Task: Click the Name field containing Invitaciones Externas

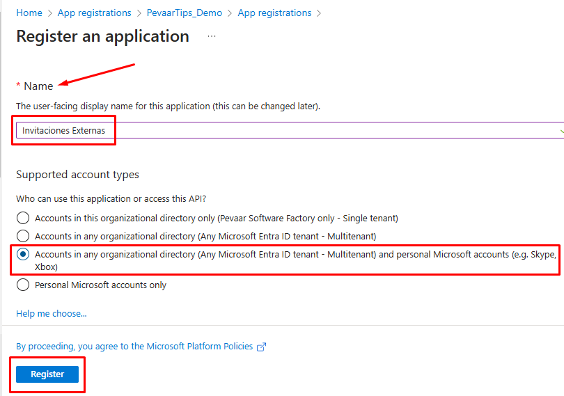Action: point(290,130)
